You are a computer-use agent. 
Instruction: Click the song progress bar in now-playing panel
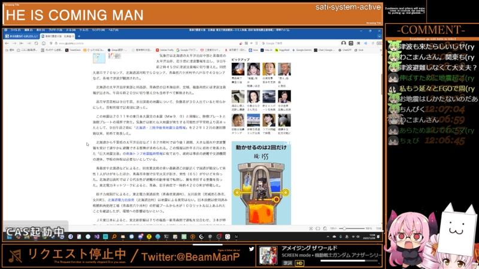(x=348, y=261)
